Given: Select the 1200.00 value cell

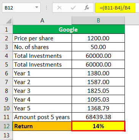Looking at the screenshot, I should pyautogui.click(x=98, y=38).
